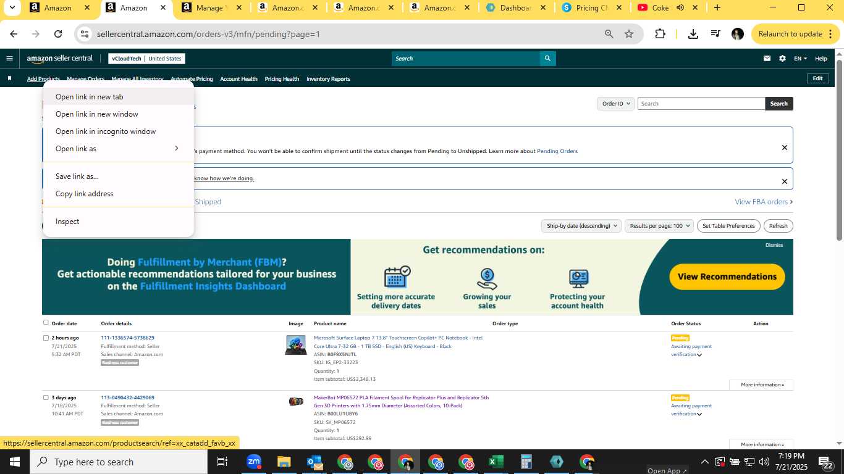Expand Awaiting payment verification for the Surface Laptop order
844x474 pixels.
699,355
